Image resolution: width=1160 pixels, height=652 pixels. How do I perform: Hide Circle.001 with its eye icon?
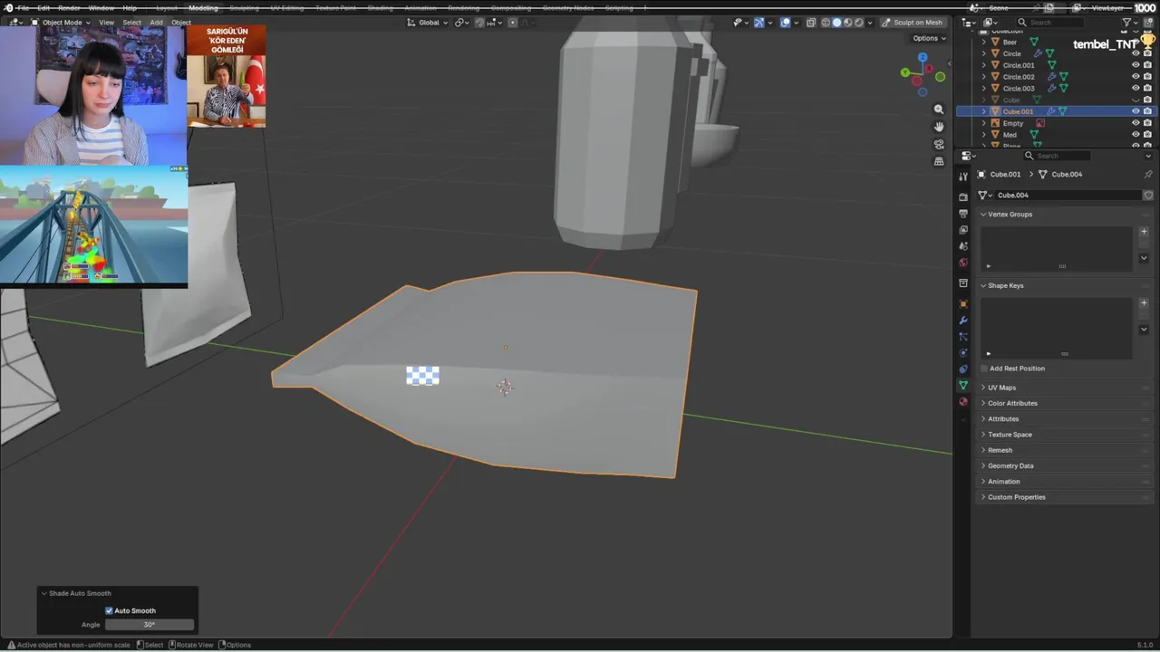(x=1136, y=65)
